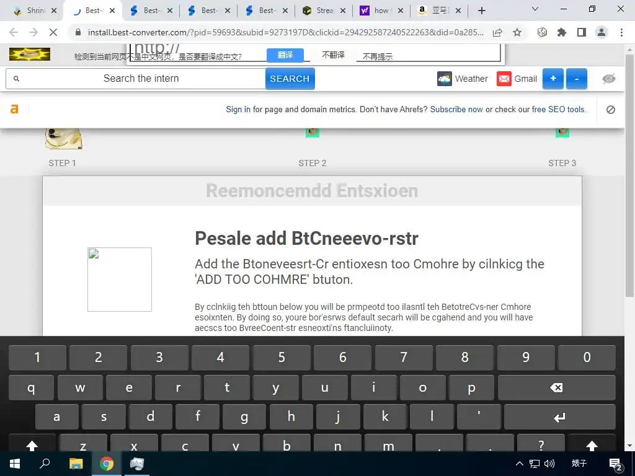This screenshot has height=476, width=635.
Task: Show hidden tray icons chevron
Action: pyautogui.click(x=520, y=464)
